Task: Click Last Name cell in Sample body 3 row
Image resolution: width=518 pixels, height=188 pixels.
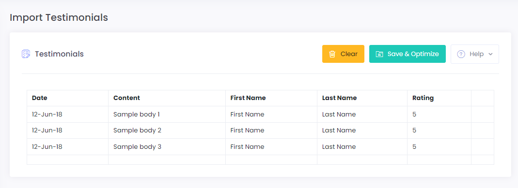Action: (362, 147)
